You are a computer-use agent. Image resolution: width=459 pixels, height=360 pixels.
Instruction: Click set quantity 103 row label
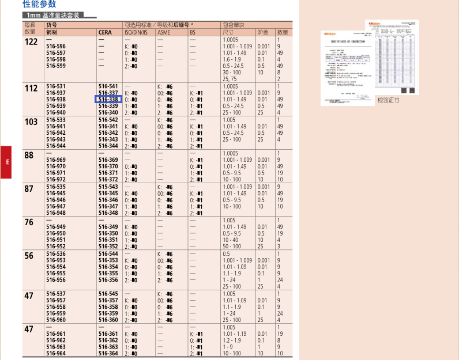(x=31, y=122)
